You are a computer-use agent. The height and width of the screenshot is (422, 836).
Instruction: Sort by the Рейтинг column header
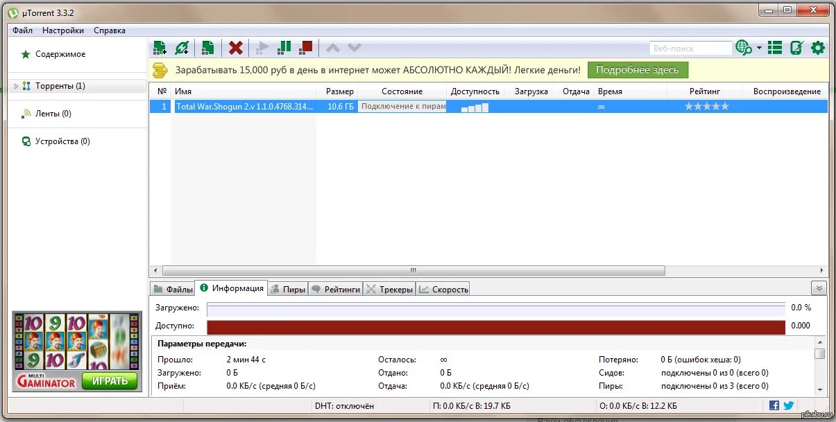point(705,91)
